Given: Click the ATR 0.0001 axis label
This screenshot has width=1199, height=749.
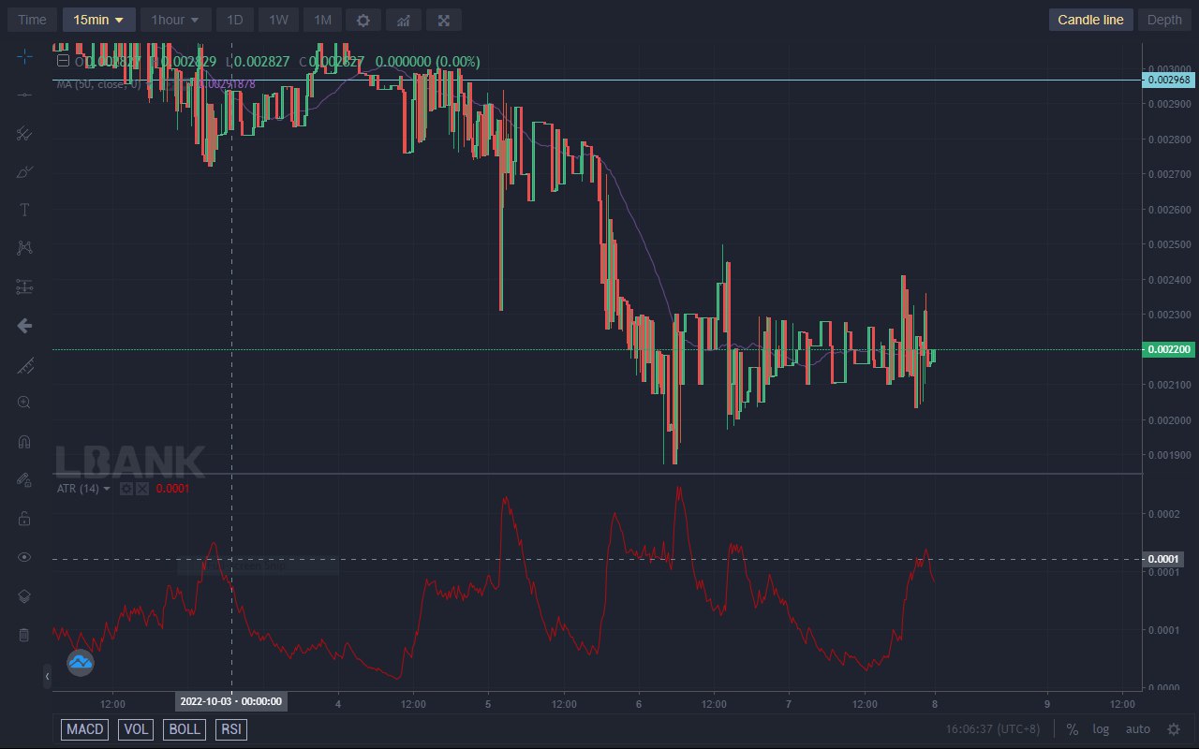Looking at the screenshot, I should 1164,559.
